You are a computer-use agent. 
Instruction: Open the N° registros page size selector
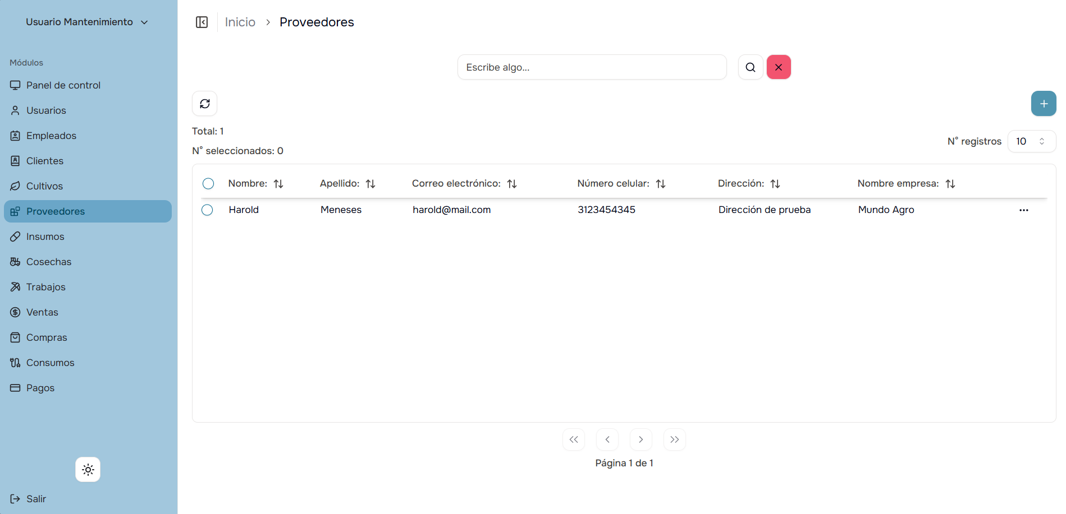tap(1031, 141)
